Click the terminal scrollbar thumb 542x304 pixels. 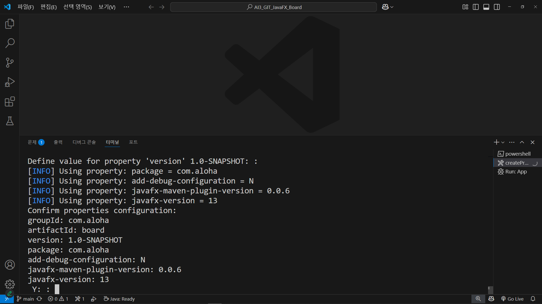pos(491,290)
